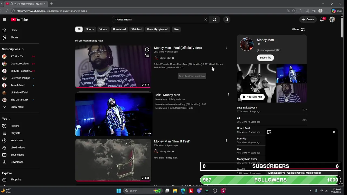The height and width of the screenshot is (195, 347).
Task: Open the YouTube hamburger guide menu
Action: click(x=4, y=19)
